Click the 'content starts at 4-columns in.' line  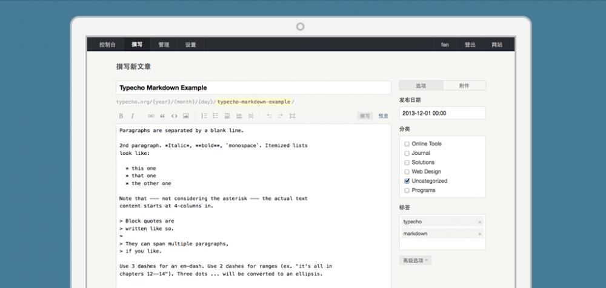pos(167,206)
